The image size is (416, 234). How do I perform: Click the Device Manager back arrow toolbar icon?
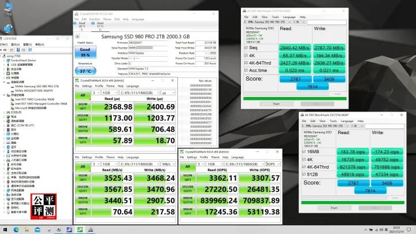(x=1, y=50)
